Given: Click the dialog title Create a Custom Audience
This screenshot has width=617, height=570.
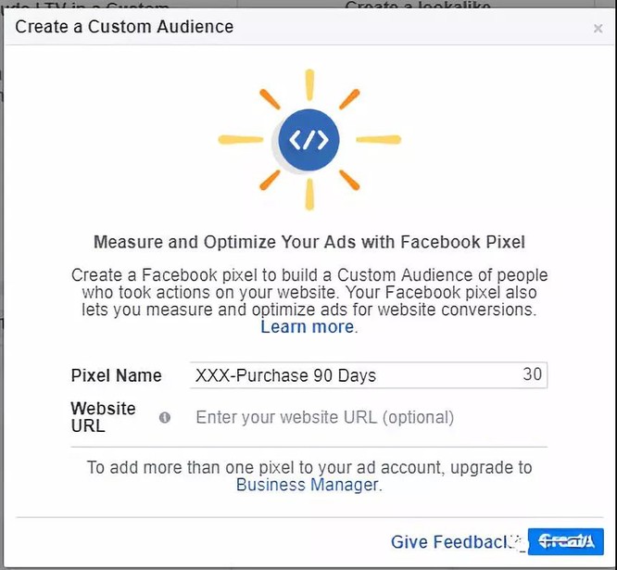Looking at the screenshot, I should point(124,26).
